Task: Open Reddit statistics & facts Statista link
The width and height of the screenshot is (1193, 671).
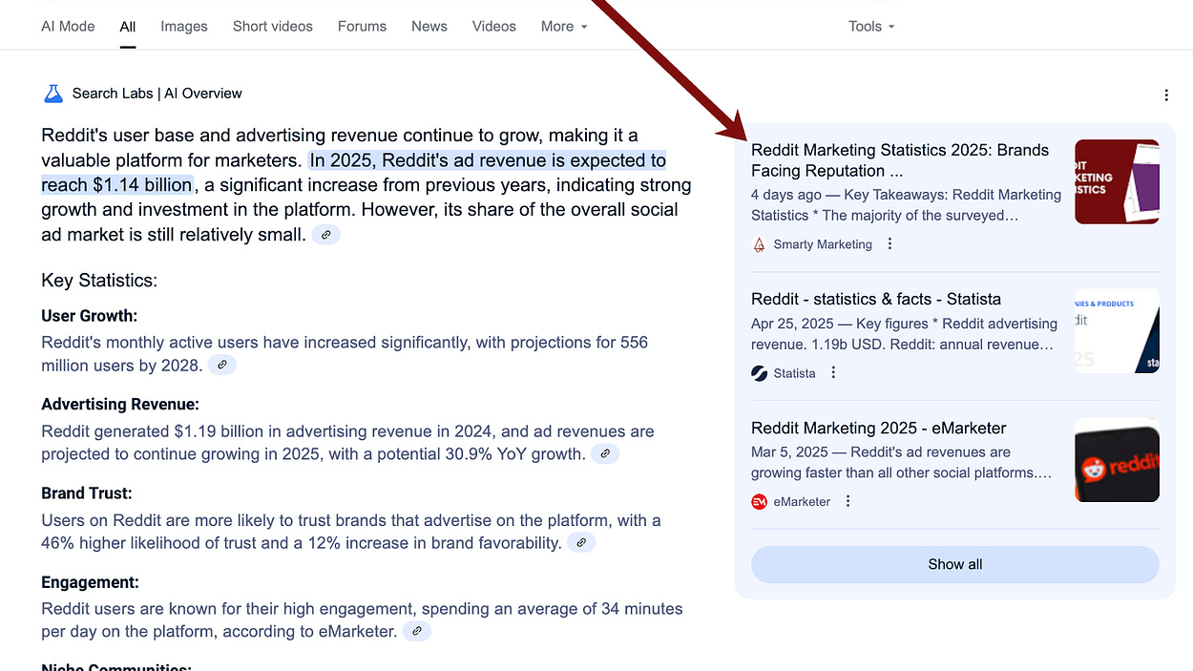Action: (876, 299)
